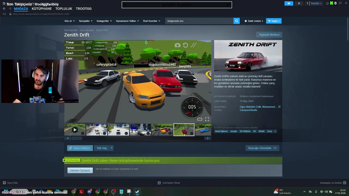
Task: Open the announcements megaphone button
Action: tap(289, 3)
